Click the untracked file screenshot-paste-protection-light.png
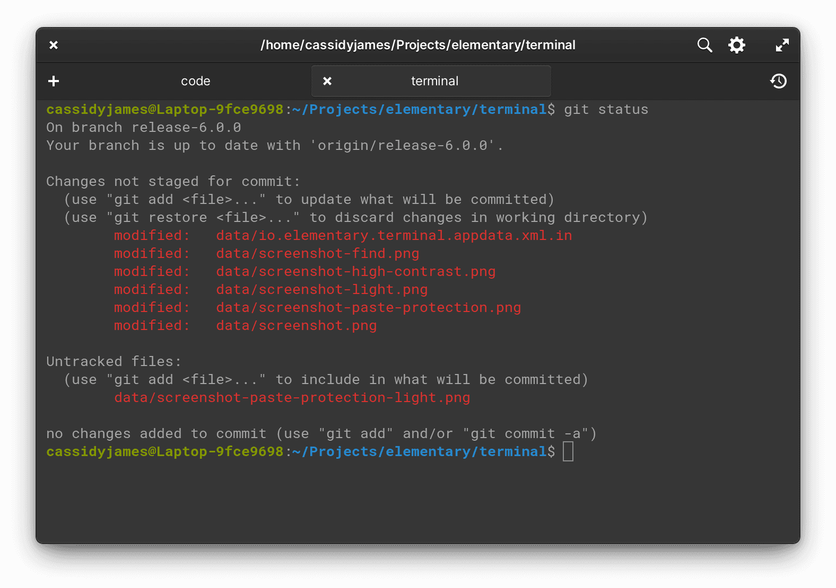 [292, 397]
